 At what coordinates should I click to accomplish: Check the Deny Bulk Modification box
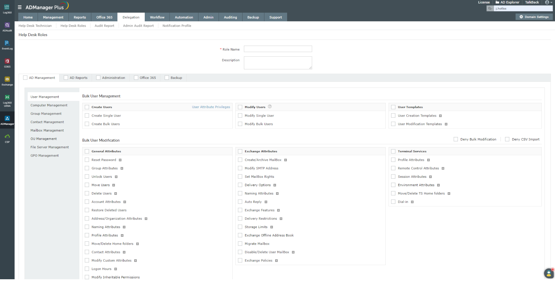(x=455, y=139)
